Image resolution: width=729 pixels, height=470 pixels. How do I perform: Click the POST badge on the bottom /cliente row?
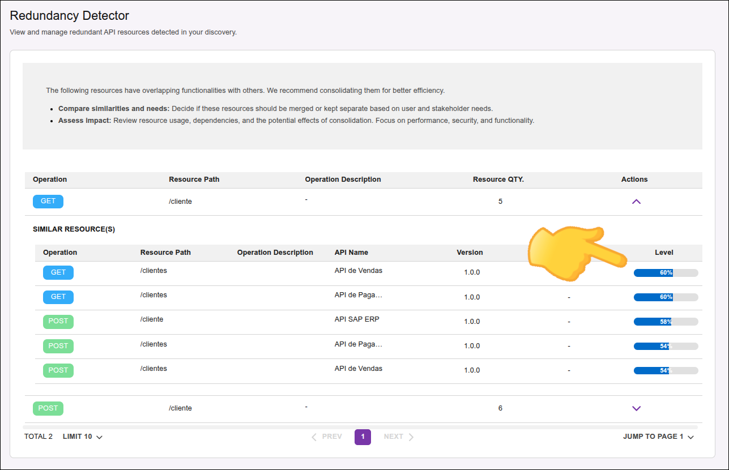click(x=48, y=408)
